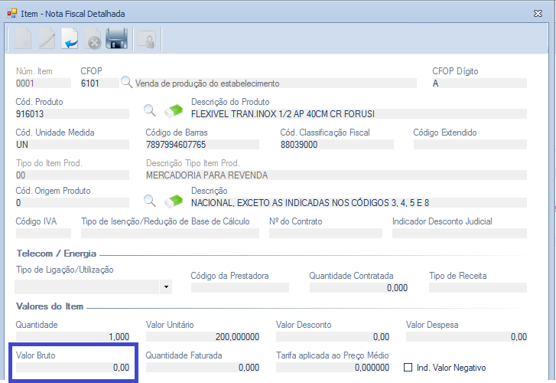Click the padlock icon in toolbar
The height and width of the screenshot is (383, 556).
pyautogui.click(x=144, y=38)
